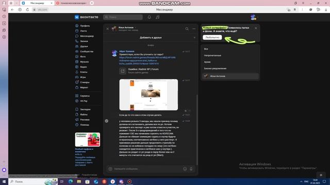The image size is (330, 185).
Task: Click the chat scrollbar
Action: 197,129
